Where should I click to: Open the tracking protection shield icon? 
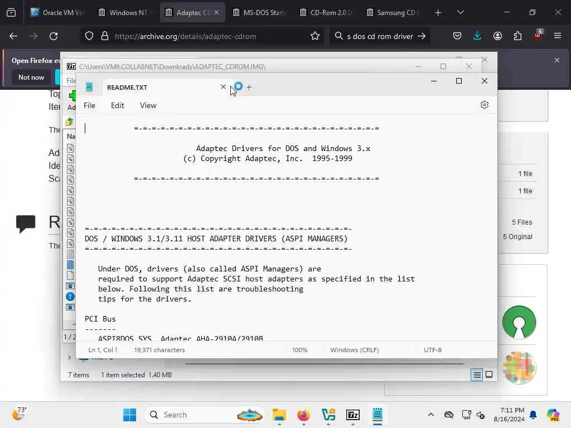point(89,36)
